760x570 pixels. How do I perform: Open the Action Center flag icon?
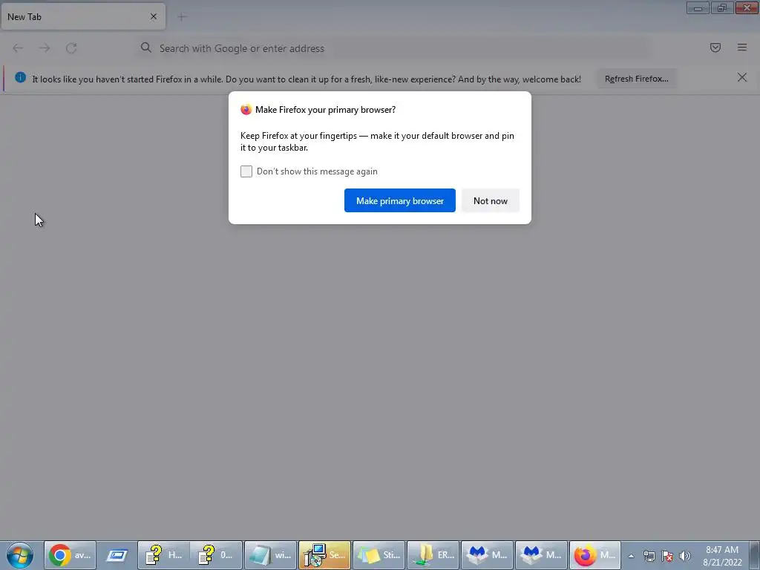click(667, 556)
